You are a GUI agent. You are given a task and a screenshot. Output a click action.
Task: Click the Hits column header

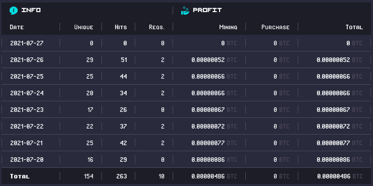tap(121, 27)
